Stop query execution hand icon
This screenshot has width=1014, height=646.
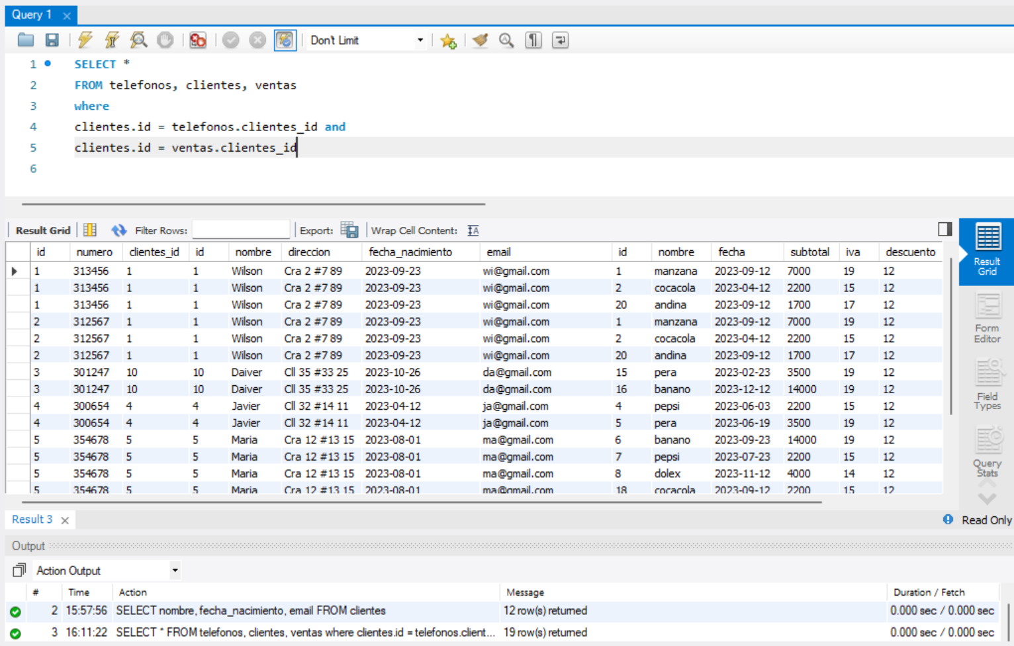[x=165, y=40]
